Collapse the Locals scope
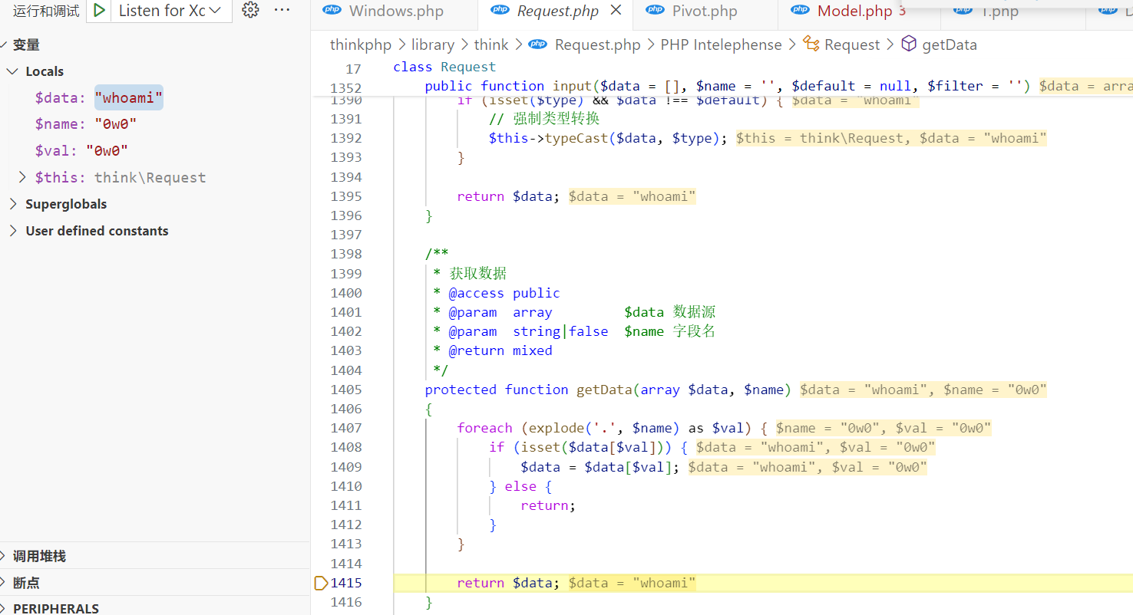 click(155, 71)
